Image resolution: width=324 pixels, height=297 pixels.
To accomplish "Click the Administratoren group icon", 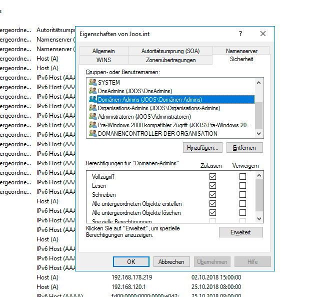I will click(93, 116).
